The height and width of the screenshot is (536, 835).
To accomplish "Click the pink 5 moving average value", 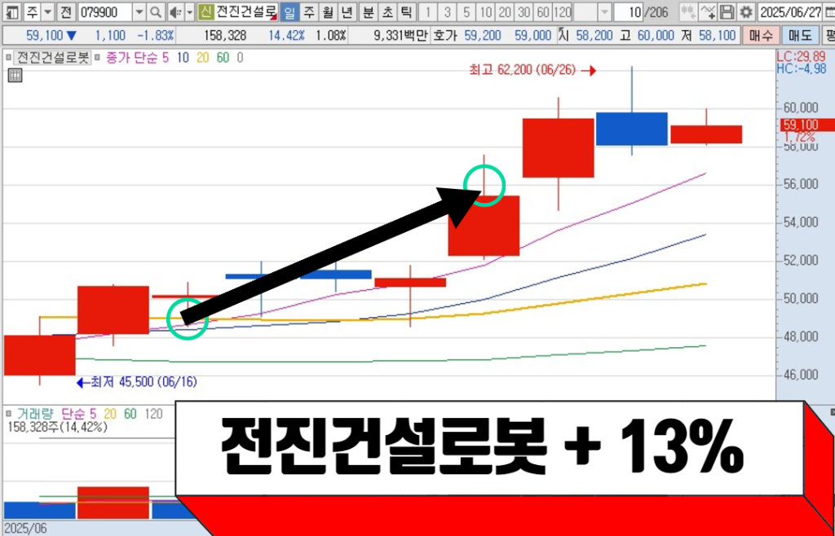I will click(x=165, y=57).
